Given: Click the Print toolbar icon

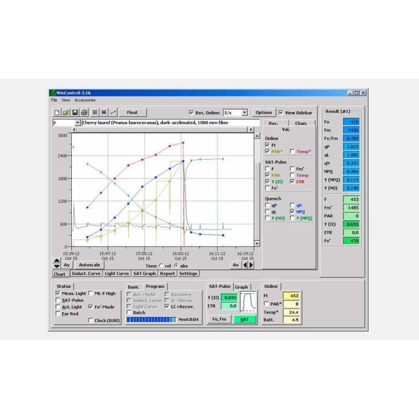Looking at the screenshot, I should 84,113.
